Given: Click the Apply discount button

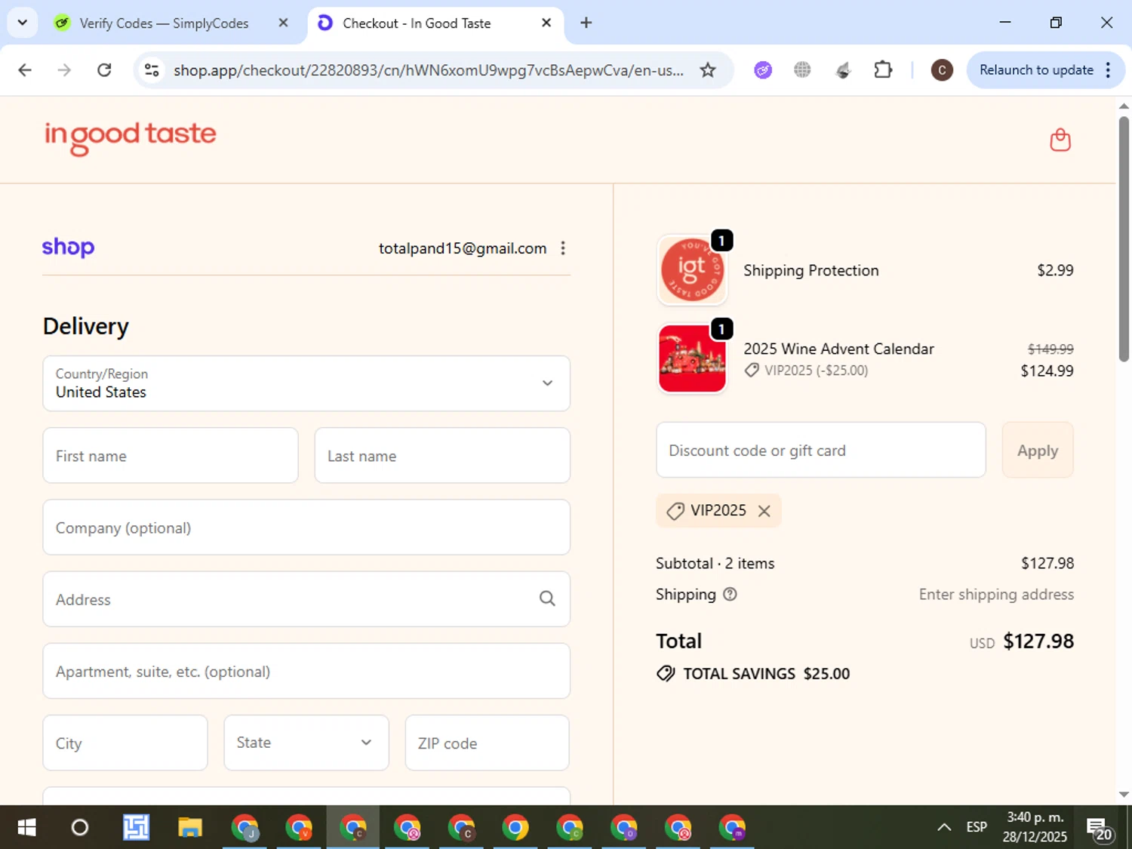Looking at the screenshot, I should (1038, 450).
